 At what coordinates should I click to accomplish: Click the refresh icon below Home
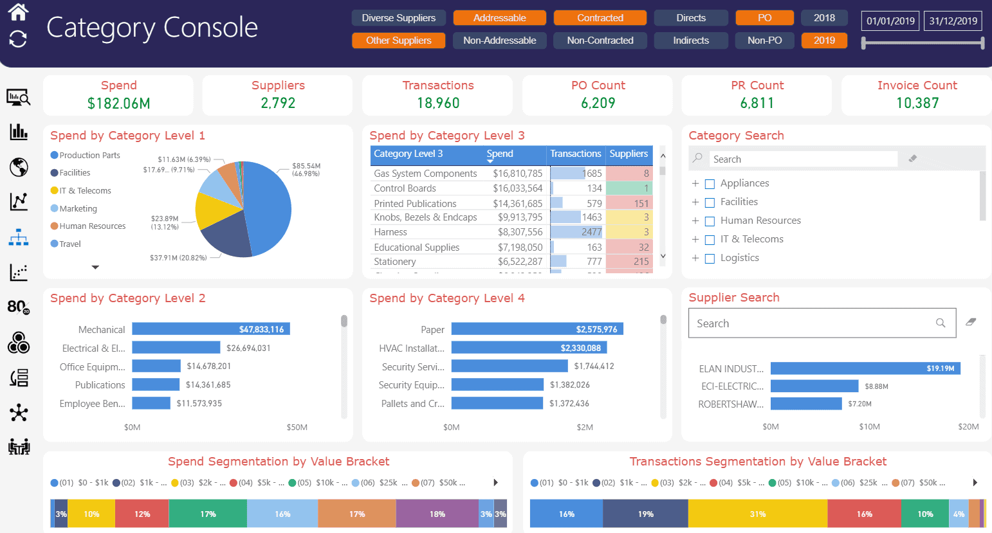19,39
